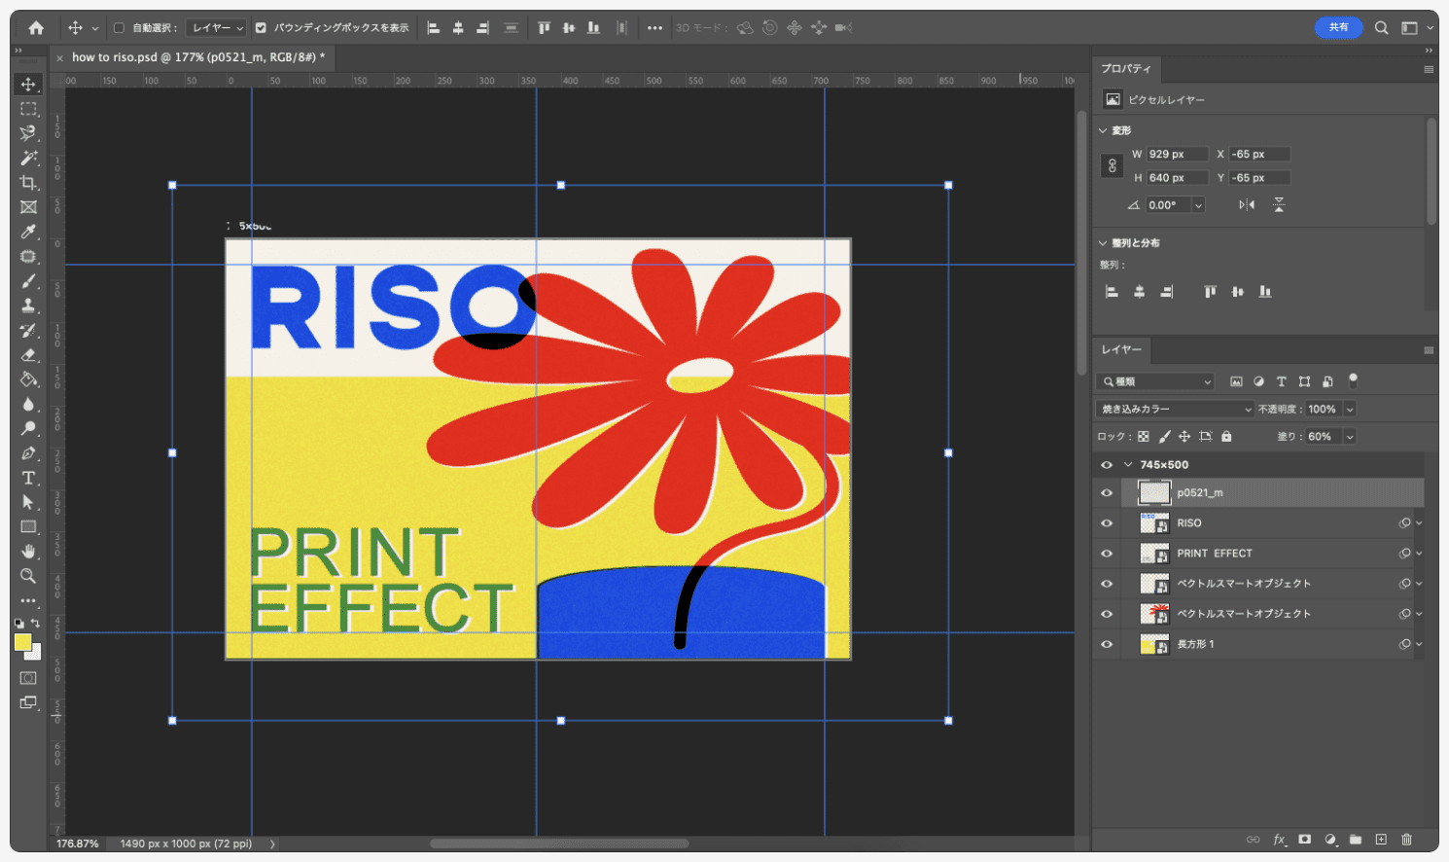Hide the RISO layer

[x=1107, y=523]
